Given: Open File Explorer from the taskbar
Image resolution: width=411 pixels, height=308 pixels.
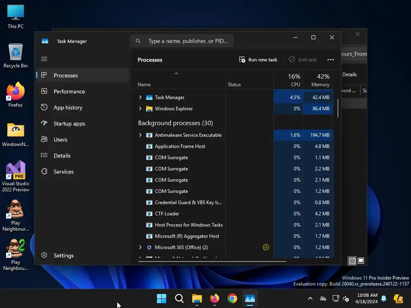Looking at the screenshot, I should coord(197,298).
